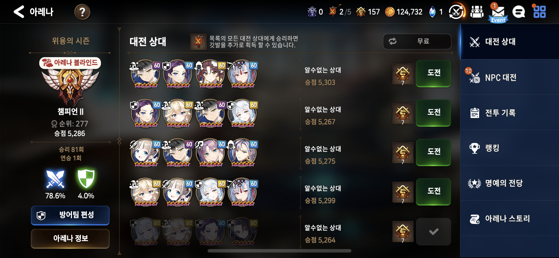The height and width of the screenshot is (258, 559).
Task: Open the question mark help icon
Action: pyautogui.click(x=82, y=12)
